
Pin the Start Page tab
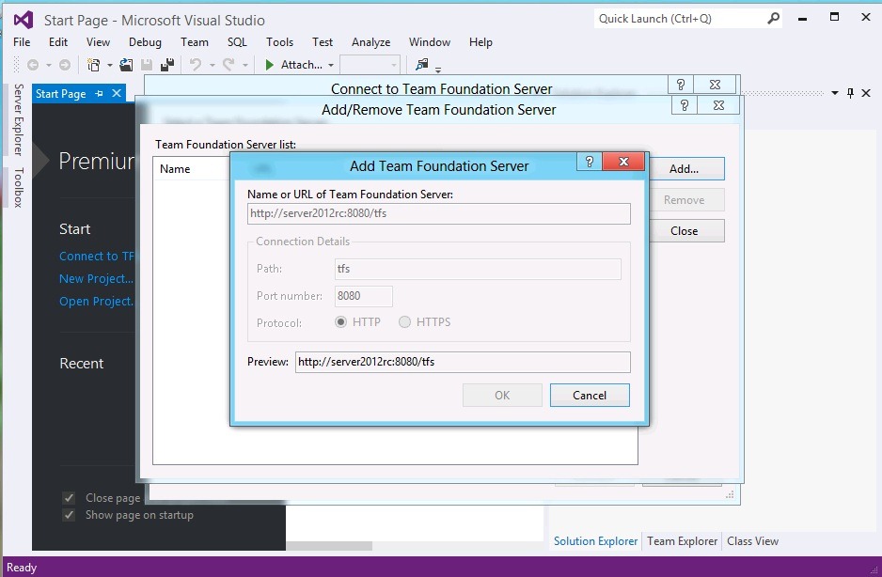pyautogui.click(x=100, y=93)
